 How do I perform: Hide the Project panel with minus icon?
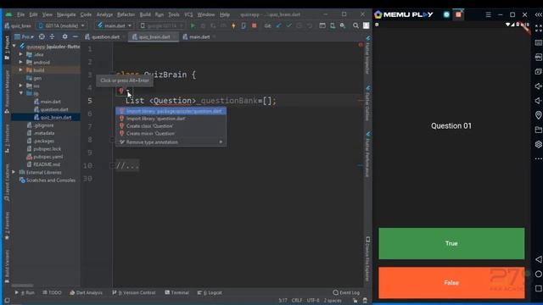pos(75,36)
